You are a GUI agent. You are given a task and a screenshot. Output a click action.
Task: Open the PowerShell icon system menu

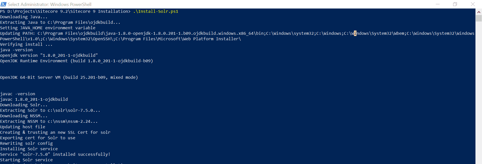[4, 4]
